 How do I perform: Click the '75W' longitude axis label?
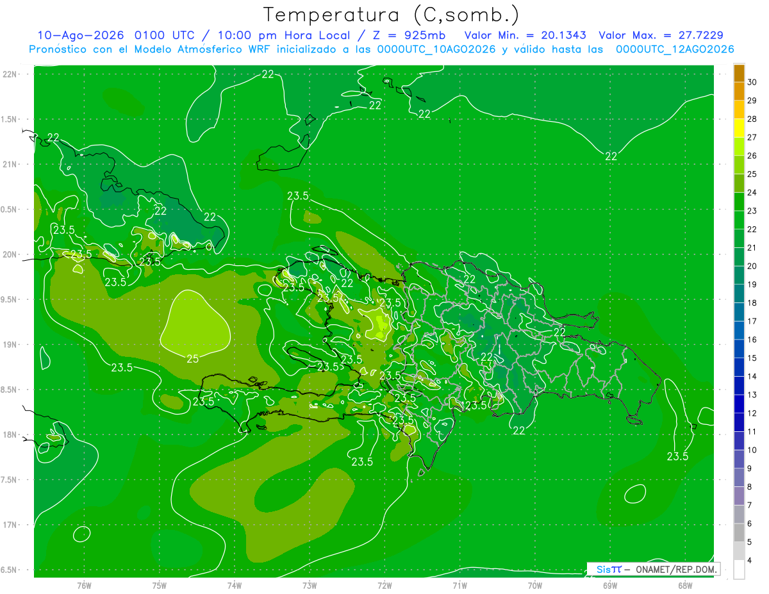159,585
